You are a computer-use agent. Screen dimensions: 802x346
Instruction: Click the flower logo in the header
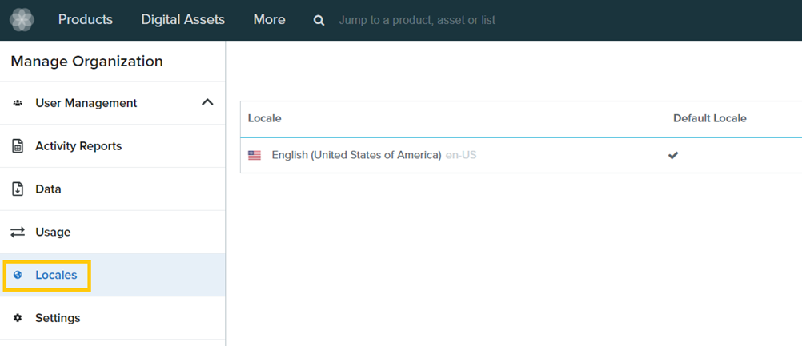point(22,20)
